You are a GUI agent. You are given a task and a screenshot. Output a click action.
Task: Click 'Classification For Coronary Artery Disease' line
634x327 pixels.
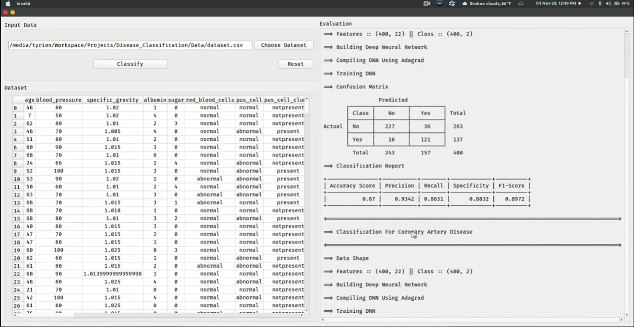(404, 232)
